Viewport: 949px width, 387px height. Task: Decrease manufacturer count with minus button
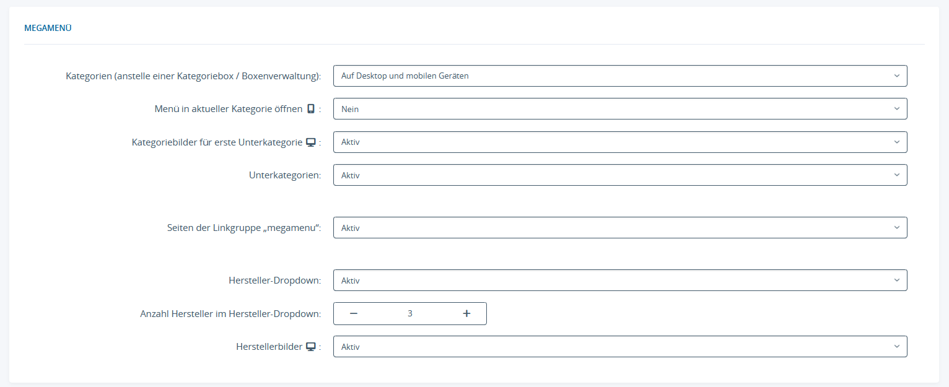tap(354, 313)
